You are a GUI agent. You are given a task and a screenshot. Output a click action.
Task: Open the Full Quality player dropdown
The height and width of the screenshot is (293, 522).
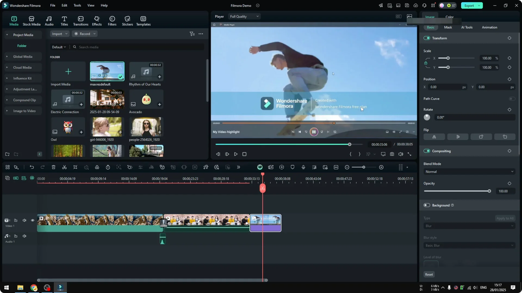(x=244, y=17)
